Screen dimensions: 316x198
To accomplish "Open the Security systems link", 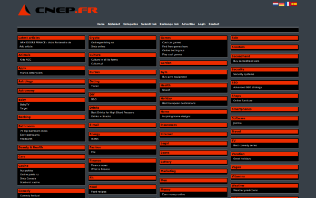I will pyautogui.click(x=243, y=74).
